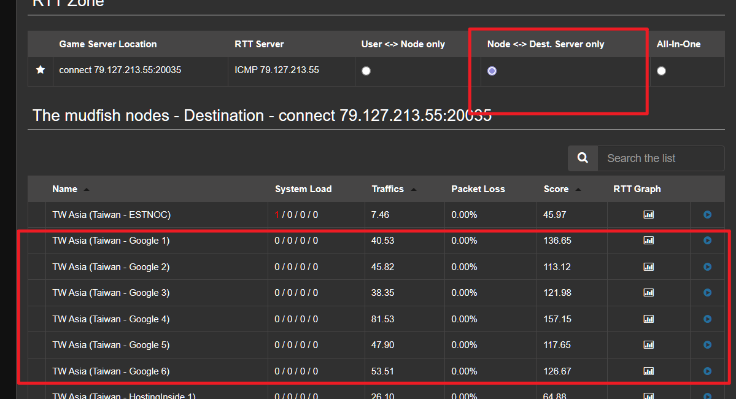This screenshot has height=399, width=736.
Task: Focus the Search the list field
Action: pyautogui.click(x=660, y=158)
